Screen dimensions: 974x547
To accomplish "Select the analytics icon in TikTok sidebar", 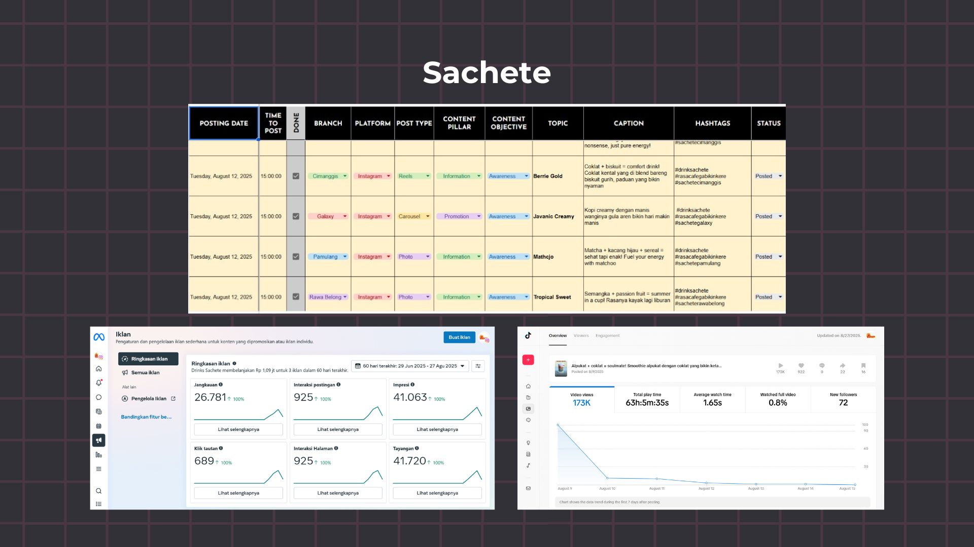I will (528, 409).
